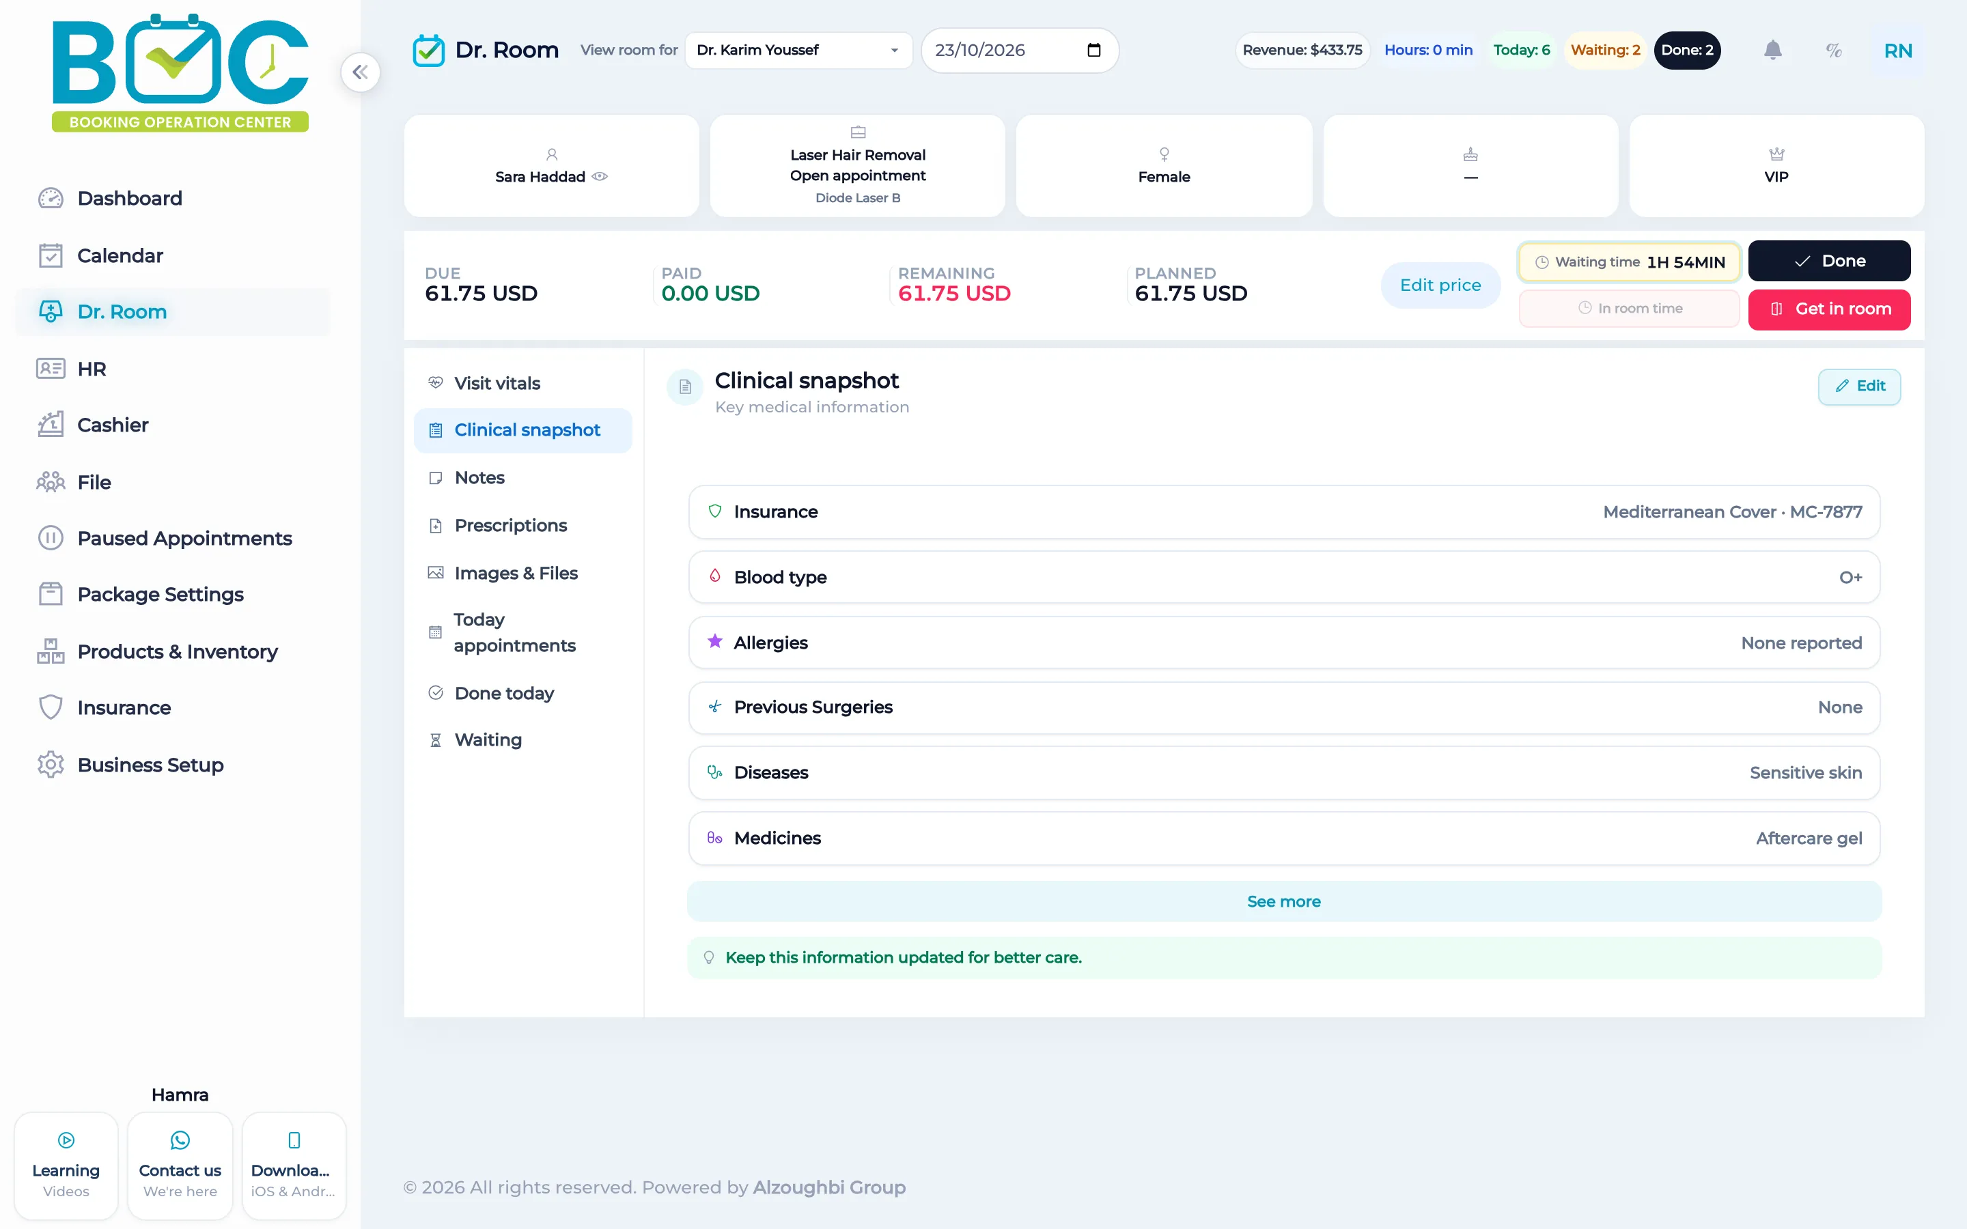Screen dimensions: 1967x1229
Task: Click the Dr. Room checkmark logo in header
Action: (x=428, y=51)
